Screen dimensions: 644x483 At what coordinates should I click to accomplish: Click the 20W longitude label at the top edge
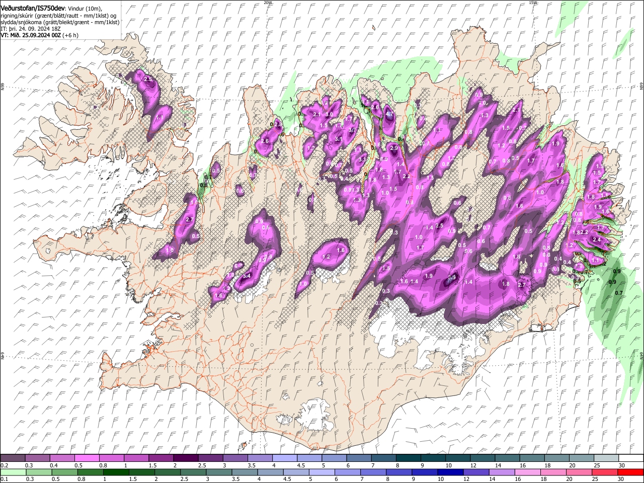(268, 3)
